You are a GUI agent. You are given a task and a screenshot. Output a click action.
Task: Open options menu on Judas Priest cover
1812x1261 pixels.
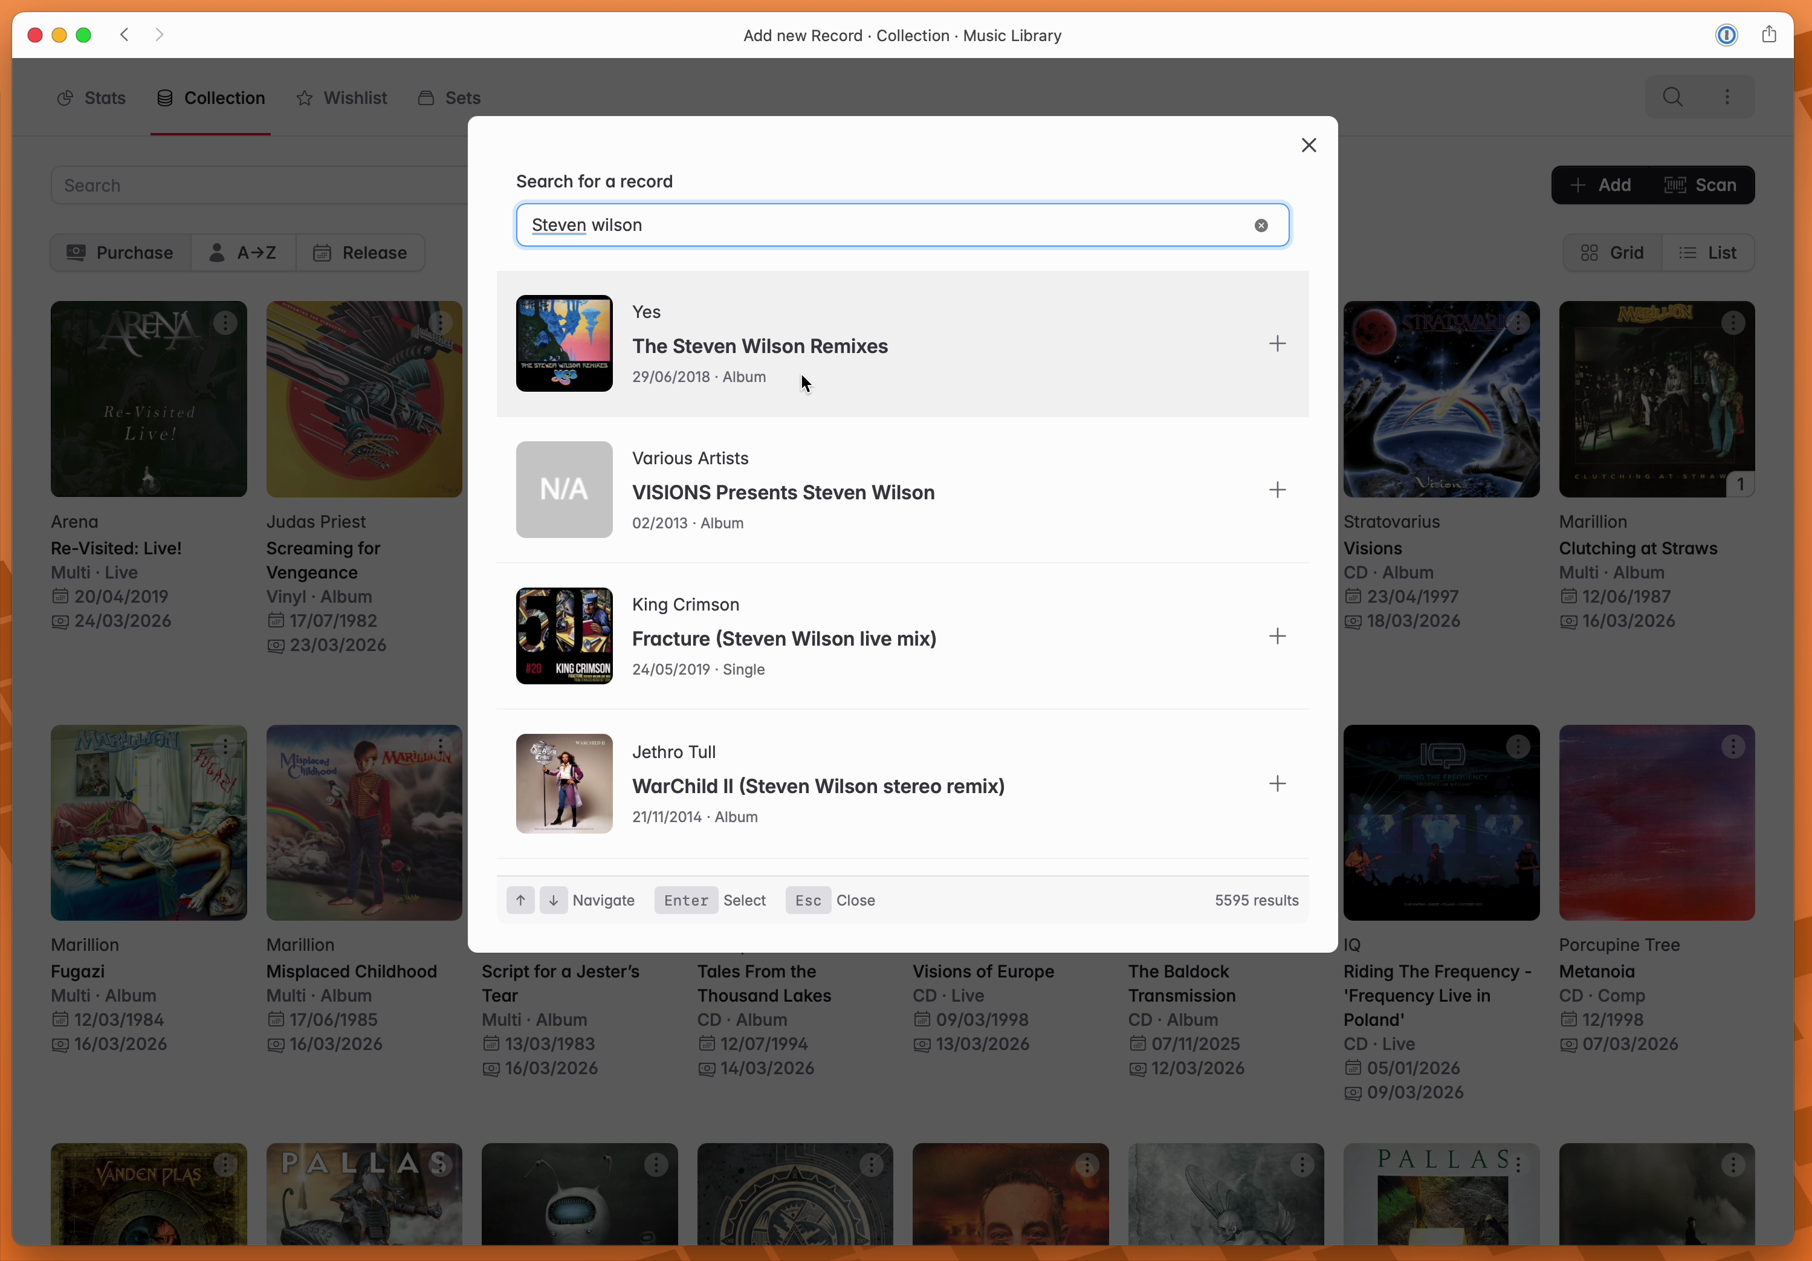pos(441,323)
